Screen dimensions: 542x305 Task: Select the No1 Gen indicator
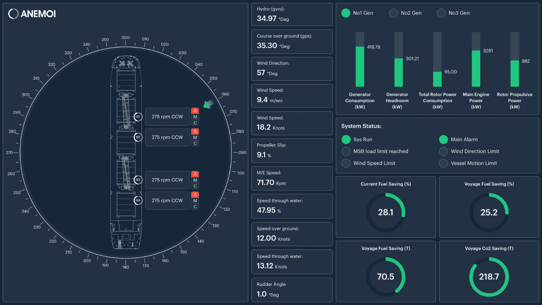[x=346, y=13]
